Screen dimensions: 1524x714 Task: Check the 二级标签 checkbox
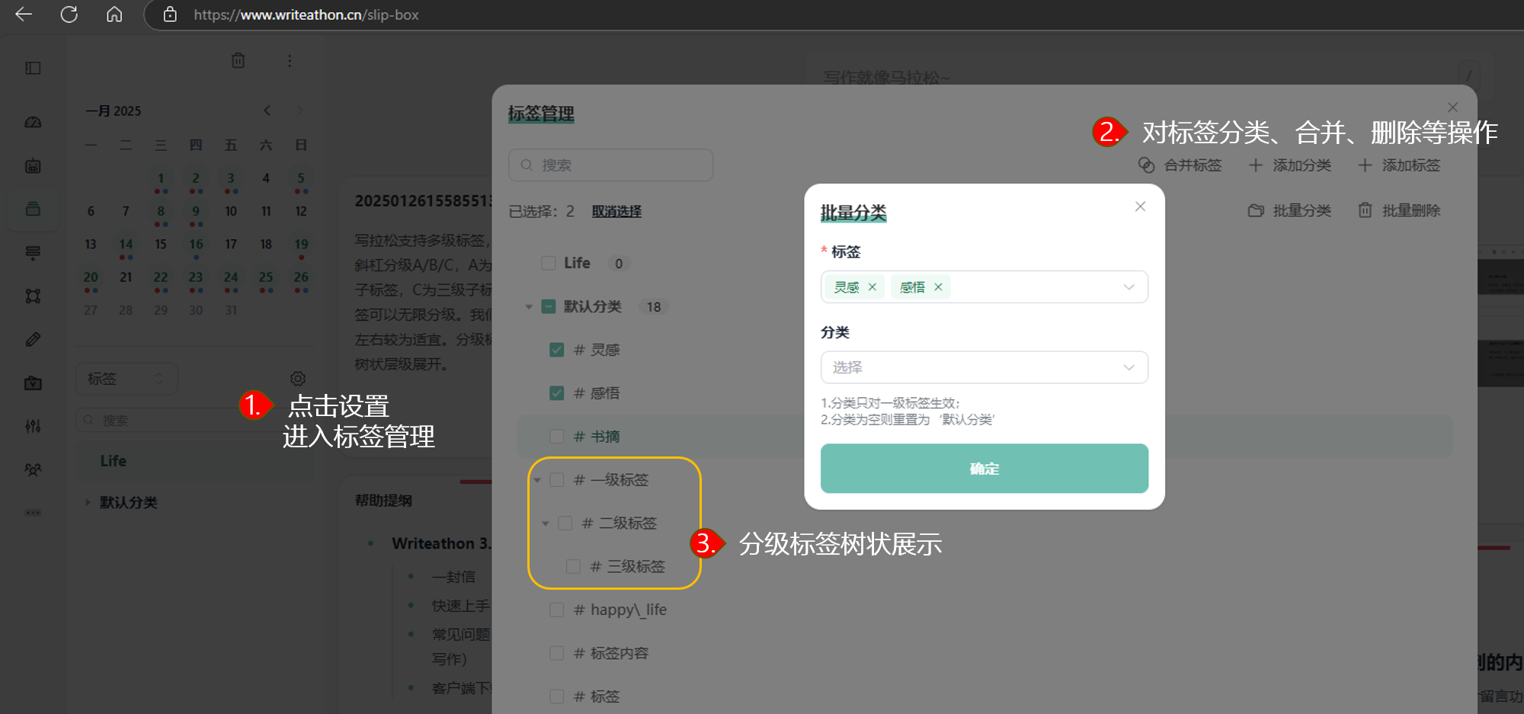point(565,523)
